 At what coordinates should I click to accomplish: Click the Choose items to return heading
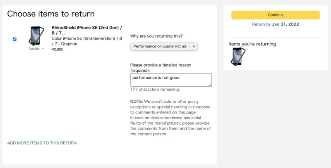pos(51,14)
